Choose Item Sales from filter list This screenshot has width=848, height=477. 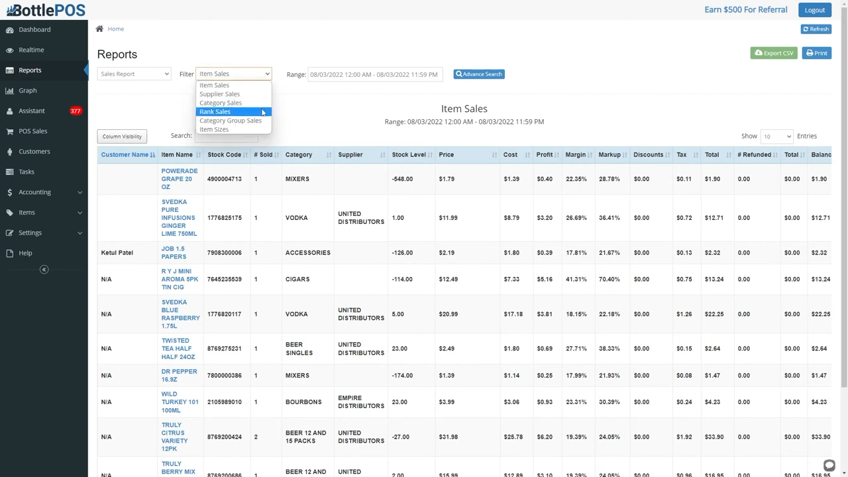233,85
